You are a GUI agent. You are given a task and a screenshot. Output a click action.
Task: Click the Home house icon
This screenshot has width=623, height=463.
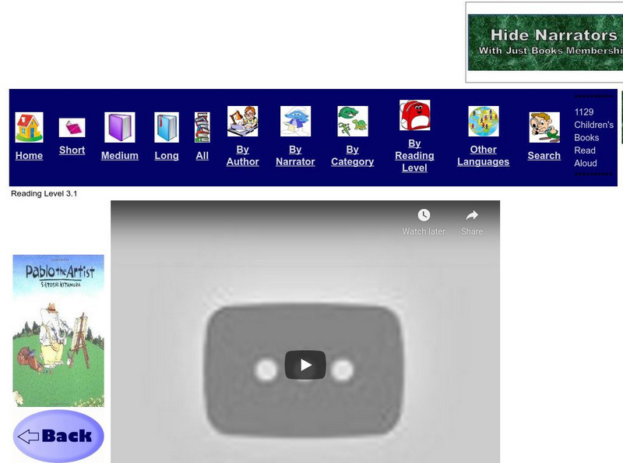pos(29,127)
